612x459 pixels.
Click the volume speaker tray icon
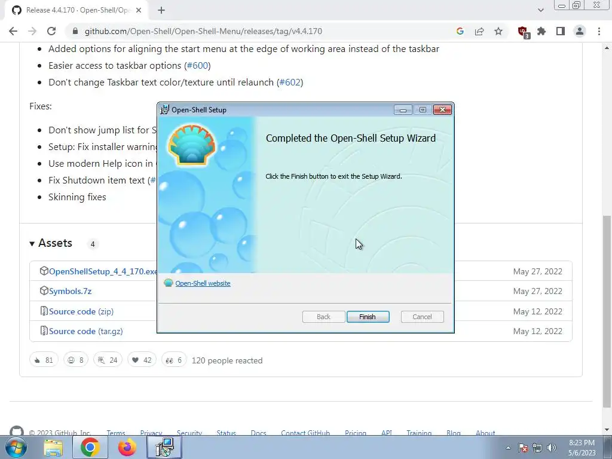(552, 448)
